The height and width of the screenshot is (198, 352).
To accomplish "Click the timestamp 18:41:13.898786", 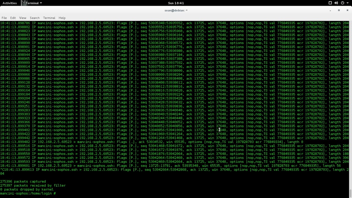I will pyautogui.click(x=15, y=23).
